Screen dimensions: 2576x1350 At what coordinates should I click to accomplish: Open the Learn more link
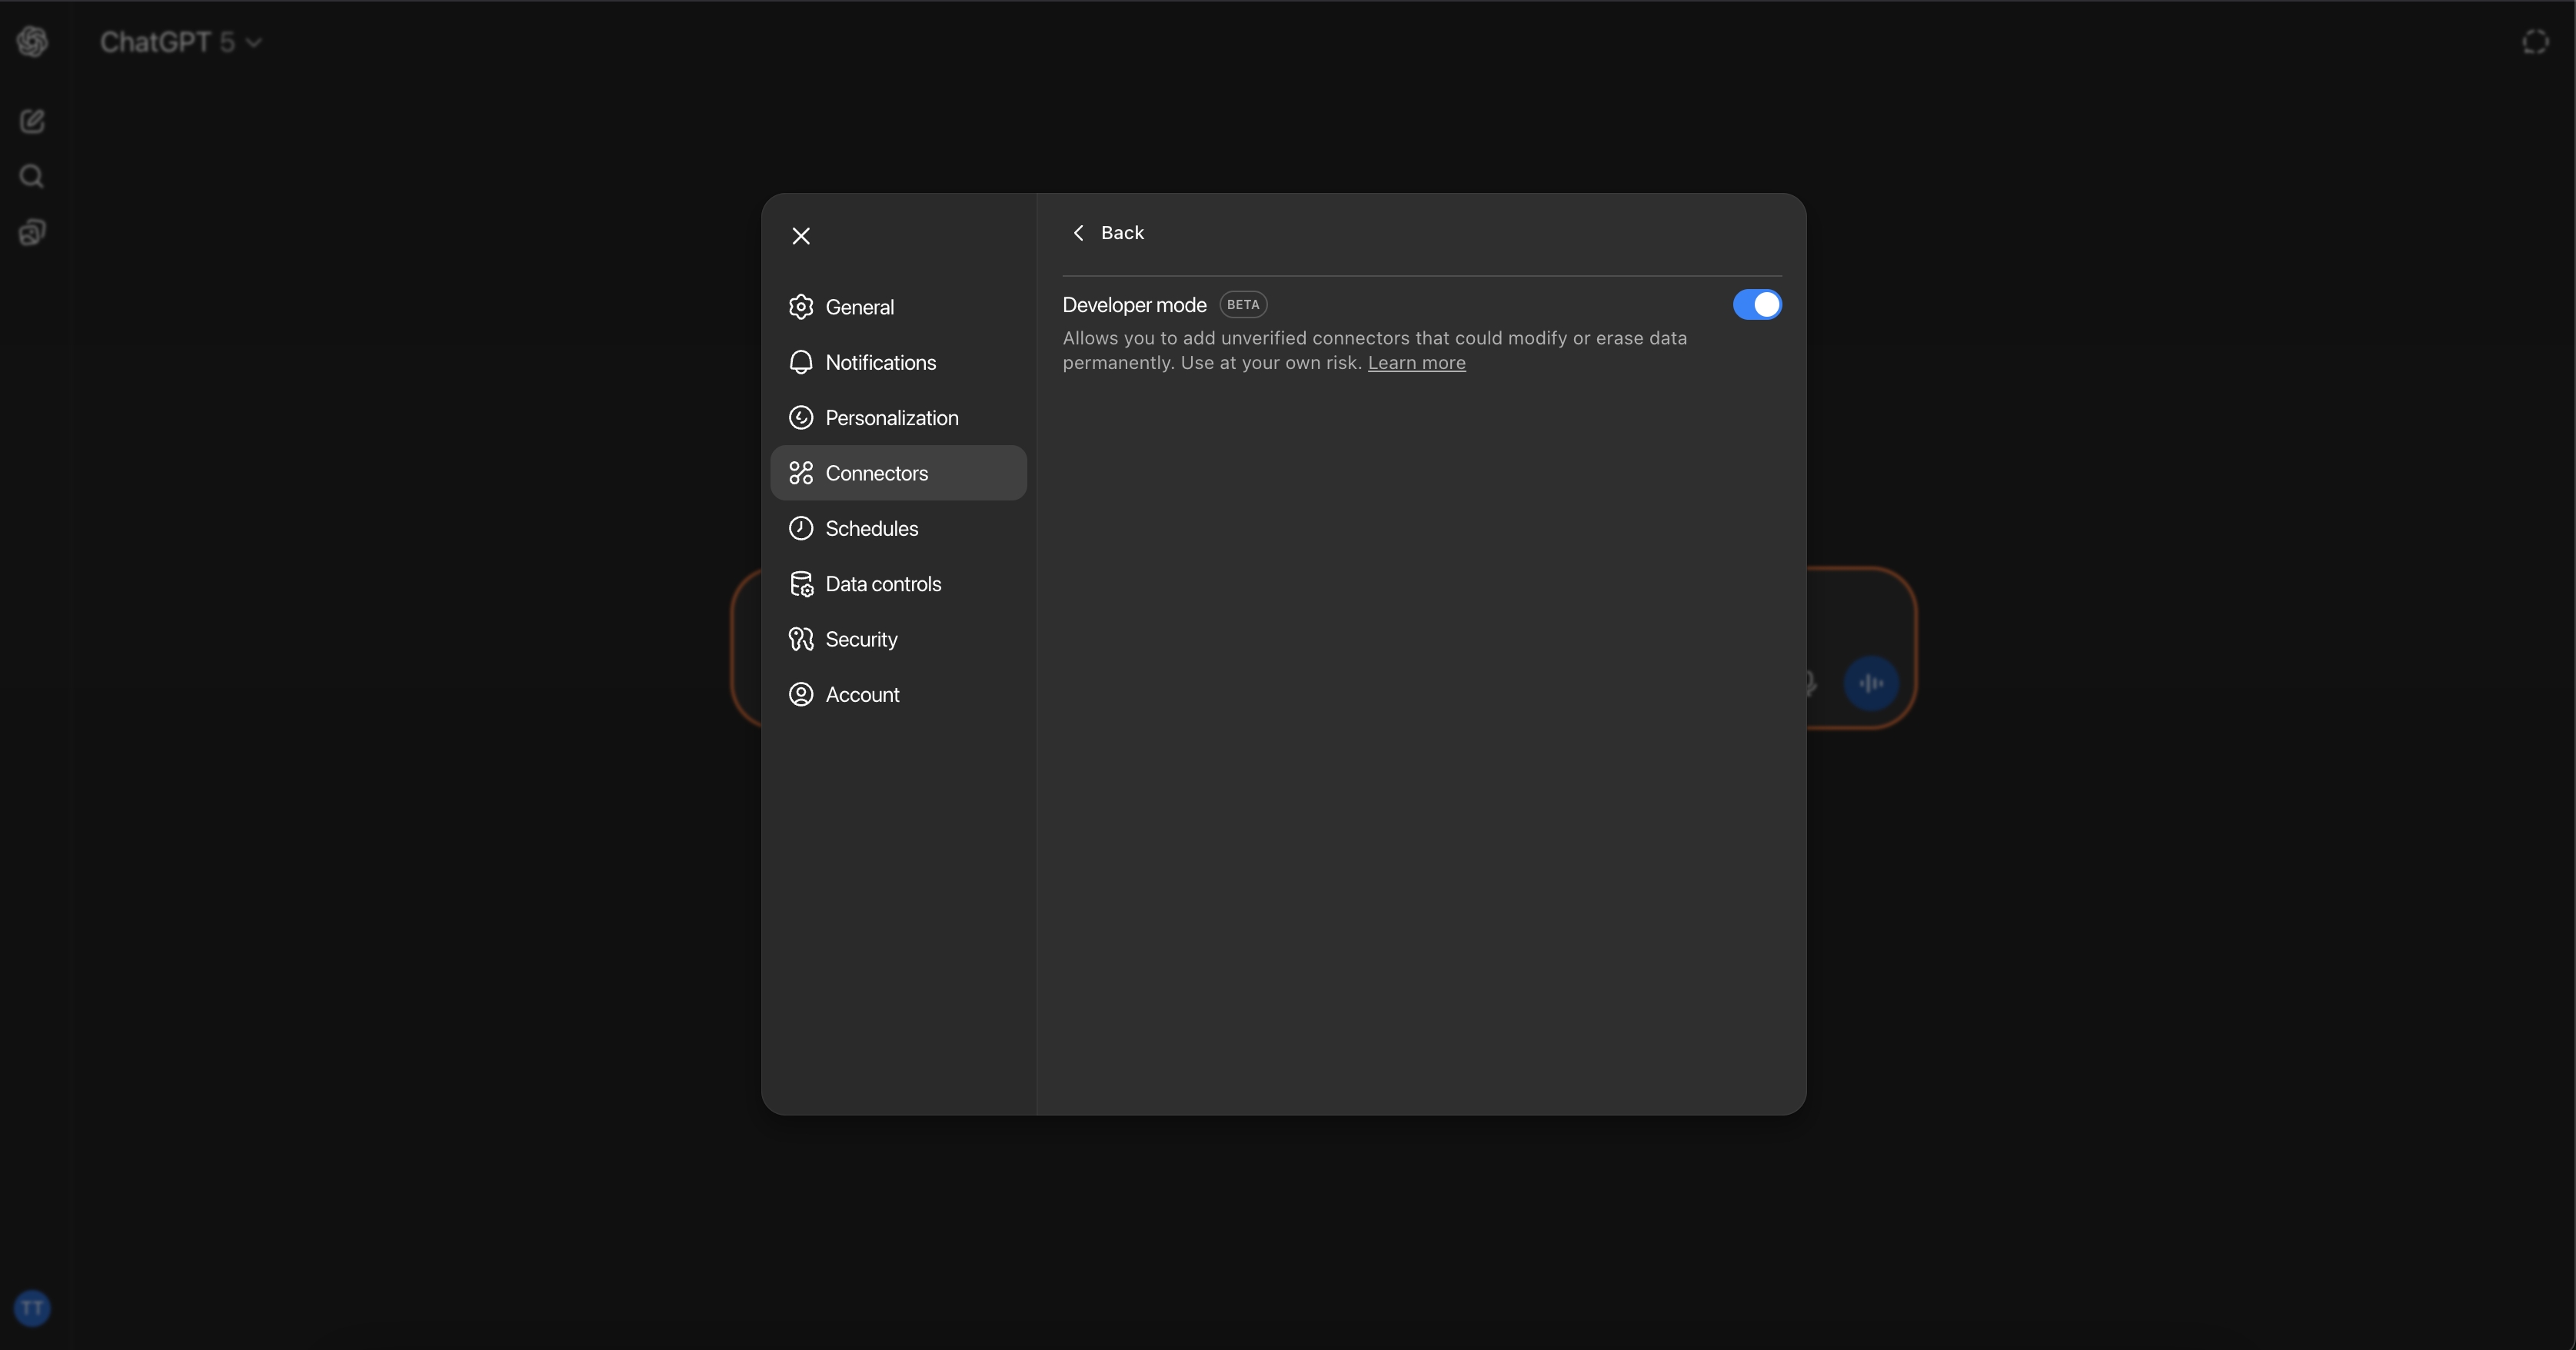point(1416,363)
